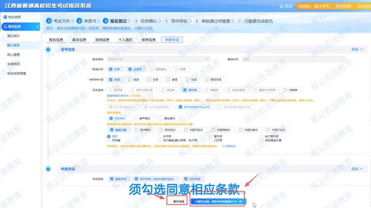Uncheck the 化学 subject checkbox
Viewport: 371px width, 208px height.
pyautogui.click(x=111, y=69)
